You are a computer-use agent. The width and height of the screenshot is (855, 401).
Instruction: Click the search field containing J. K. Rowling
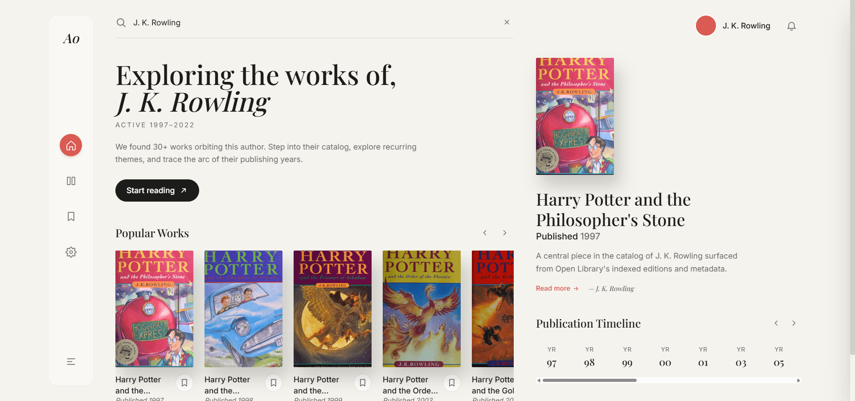pyautogui.click(x=315, y=23)
